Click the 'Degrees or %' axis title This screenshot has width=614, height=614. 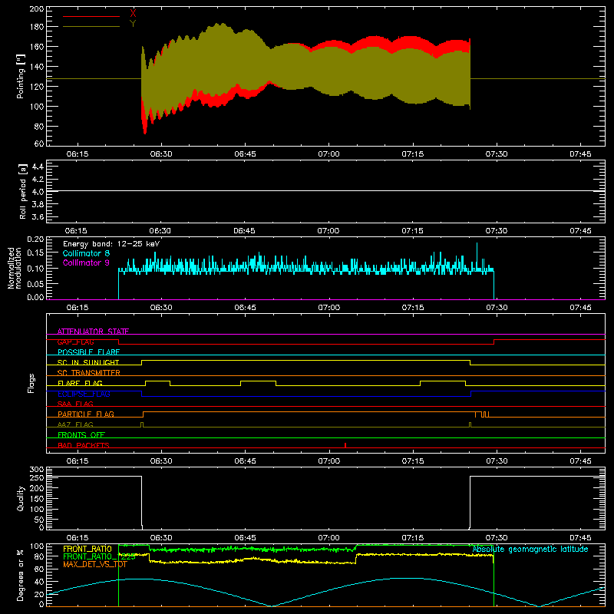tap(21, 575)
